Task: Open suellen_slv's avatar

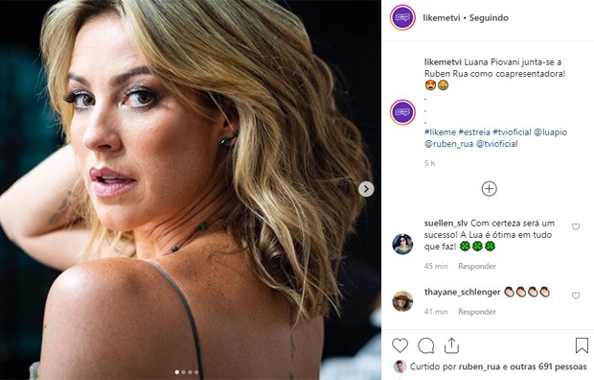Action: 402,244
